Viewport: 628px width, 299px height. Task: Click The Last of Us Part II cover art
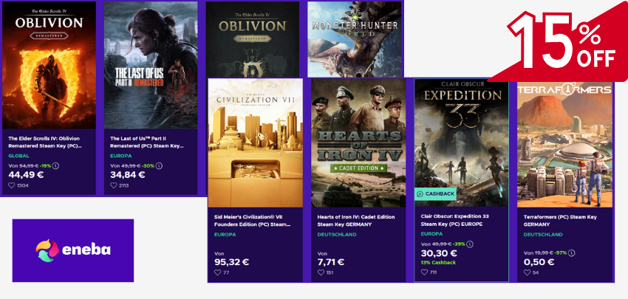coord(151,65)
